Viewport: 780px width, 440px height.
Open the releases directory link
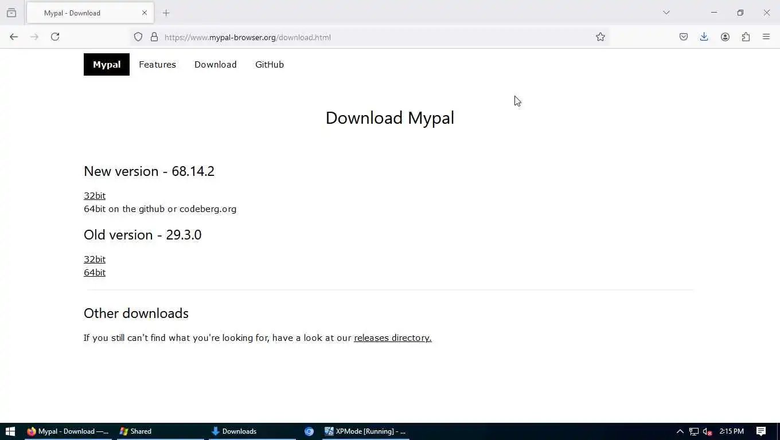[393, 338]
